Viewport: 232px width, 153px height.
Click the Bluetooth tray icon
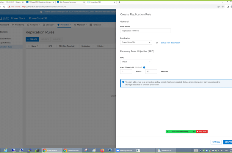tap(201, 151)
